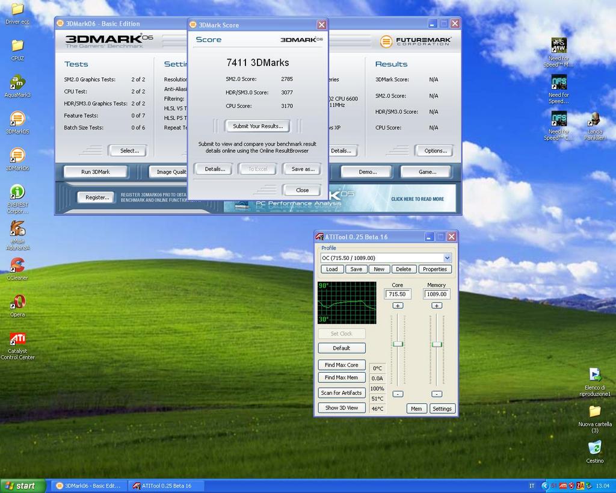Open the Nuova cartella (3) folder
The height and width of the screenshot is (493, 616).
click(595, 419)
